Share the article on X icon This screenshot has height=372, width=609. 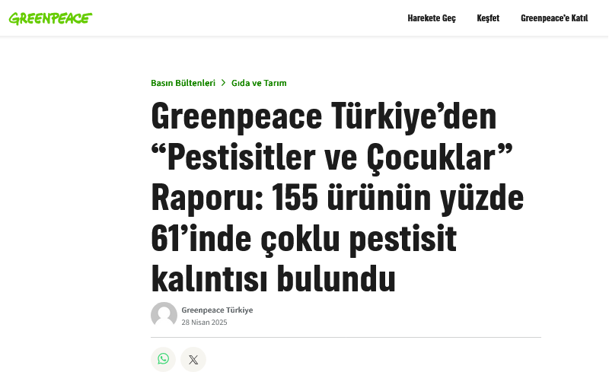[x=193, y=359]
